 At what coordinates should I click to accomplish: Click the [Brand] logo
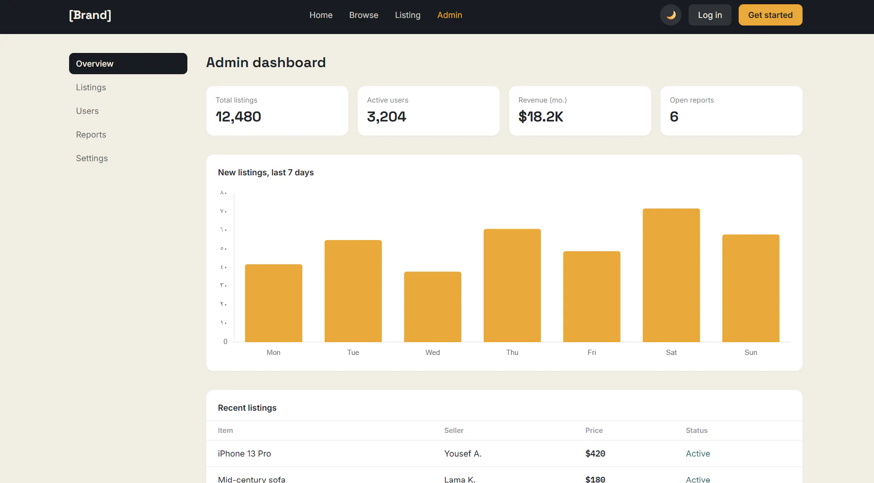90,15
